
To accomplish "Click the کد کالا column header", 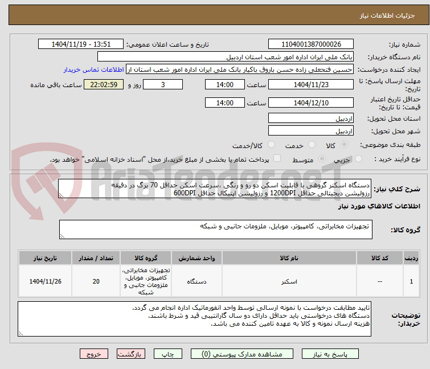I will point(379,258).
